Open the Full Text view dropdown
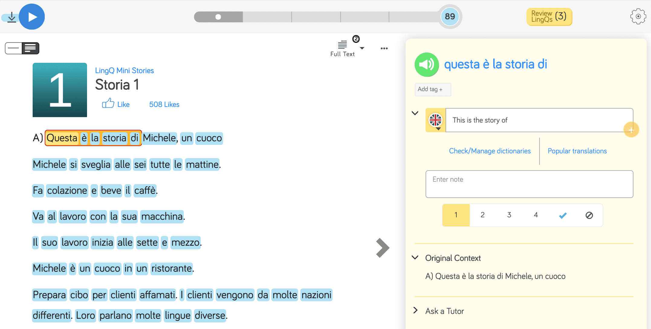 [x=362, y=48]
